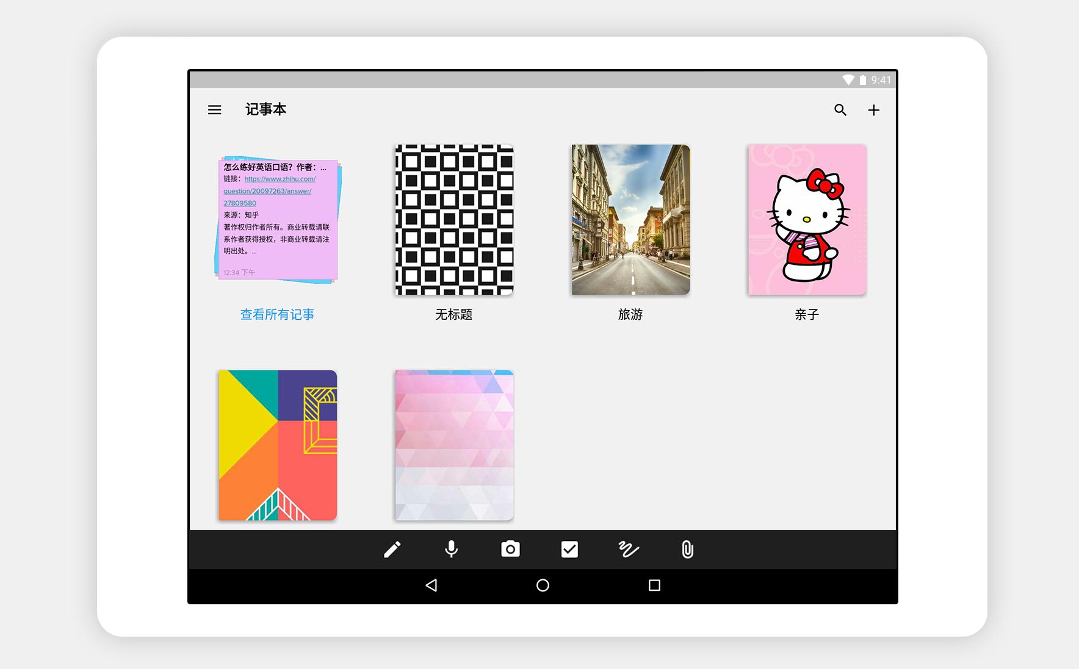Open the black-and-white checkered notebook cover
The image size is (1079, 669).
(454, 220)
